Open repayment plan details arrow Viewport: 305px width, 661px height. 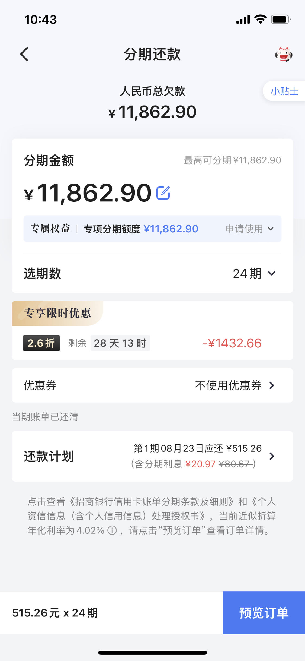(272, 456)
